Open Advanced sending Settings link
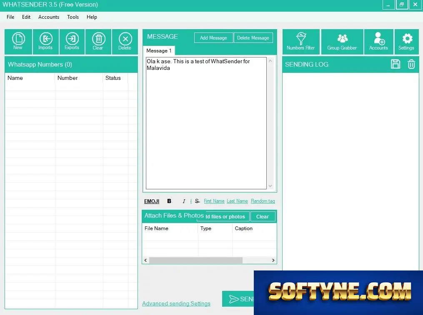Image resolution: width=423 pixels, height=315 pixels. coord(176,303)
